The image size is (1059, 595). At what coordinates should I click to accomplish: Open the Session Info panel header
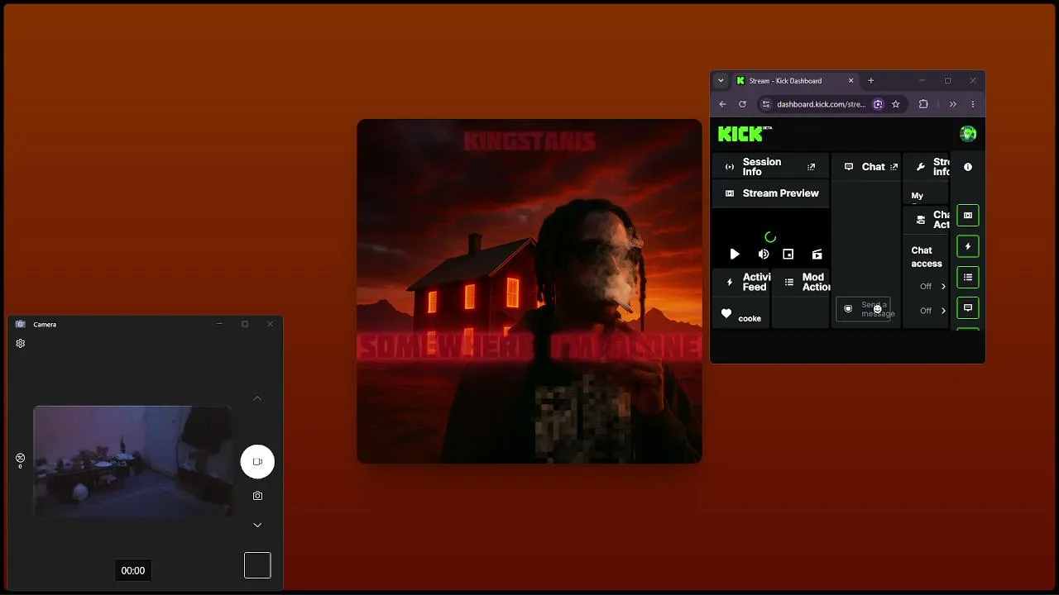[x=770, y=167]
